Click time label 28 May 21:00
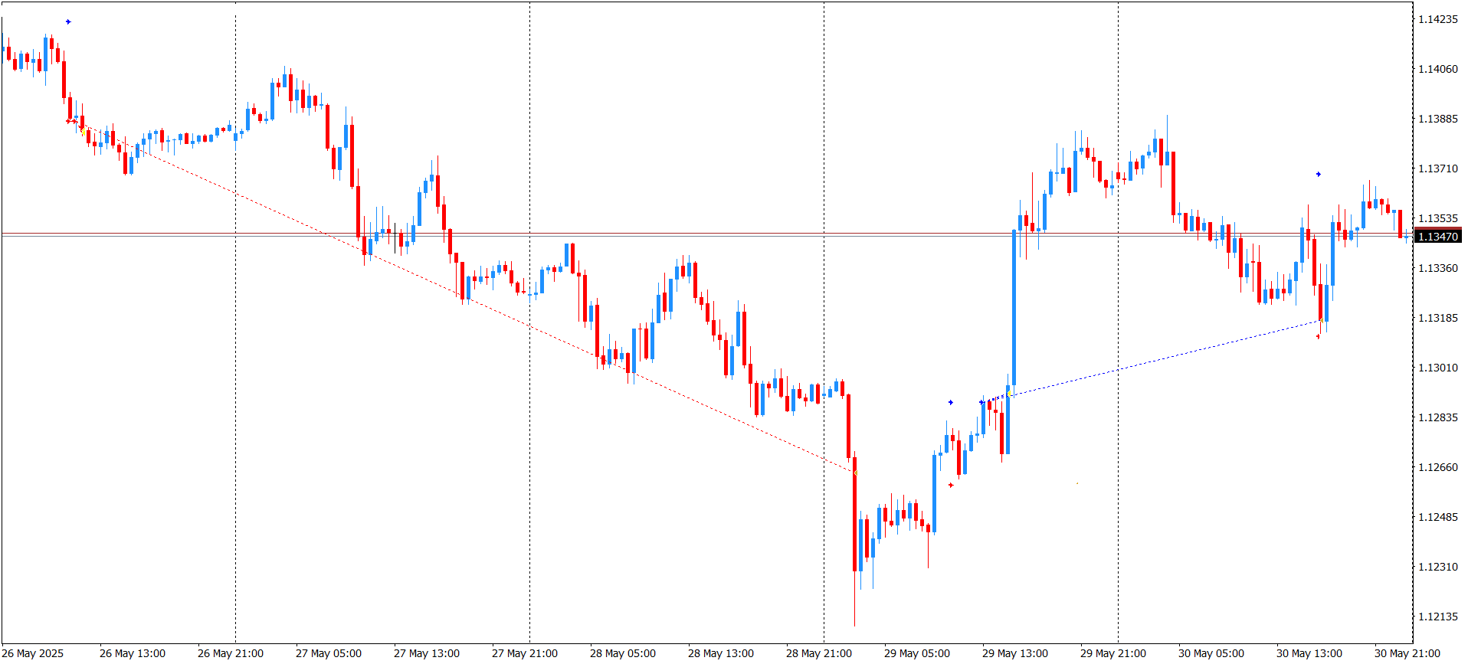Screen dimensions: 1468x664 click(x=819, y=653)
